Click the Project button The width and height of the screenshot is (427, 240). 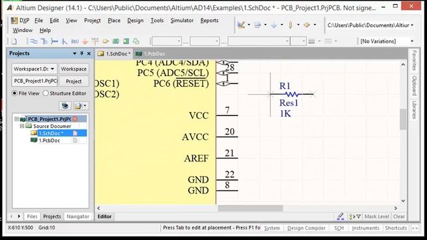point(73,81)
